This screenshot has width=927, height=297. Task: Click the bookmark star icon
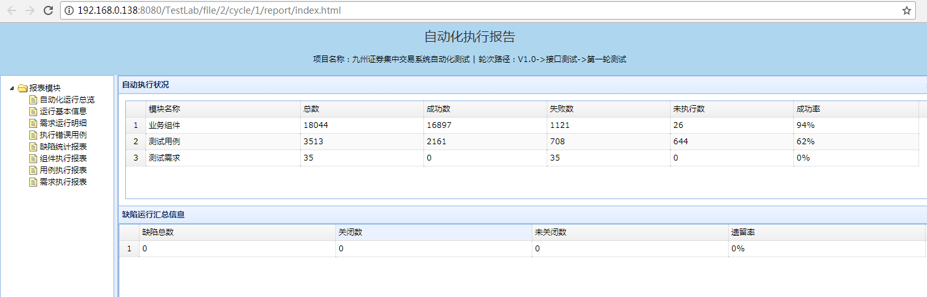(906, 10)
